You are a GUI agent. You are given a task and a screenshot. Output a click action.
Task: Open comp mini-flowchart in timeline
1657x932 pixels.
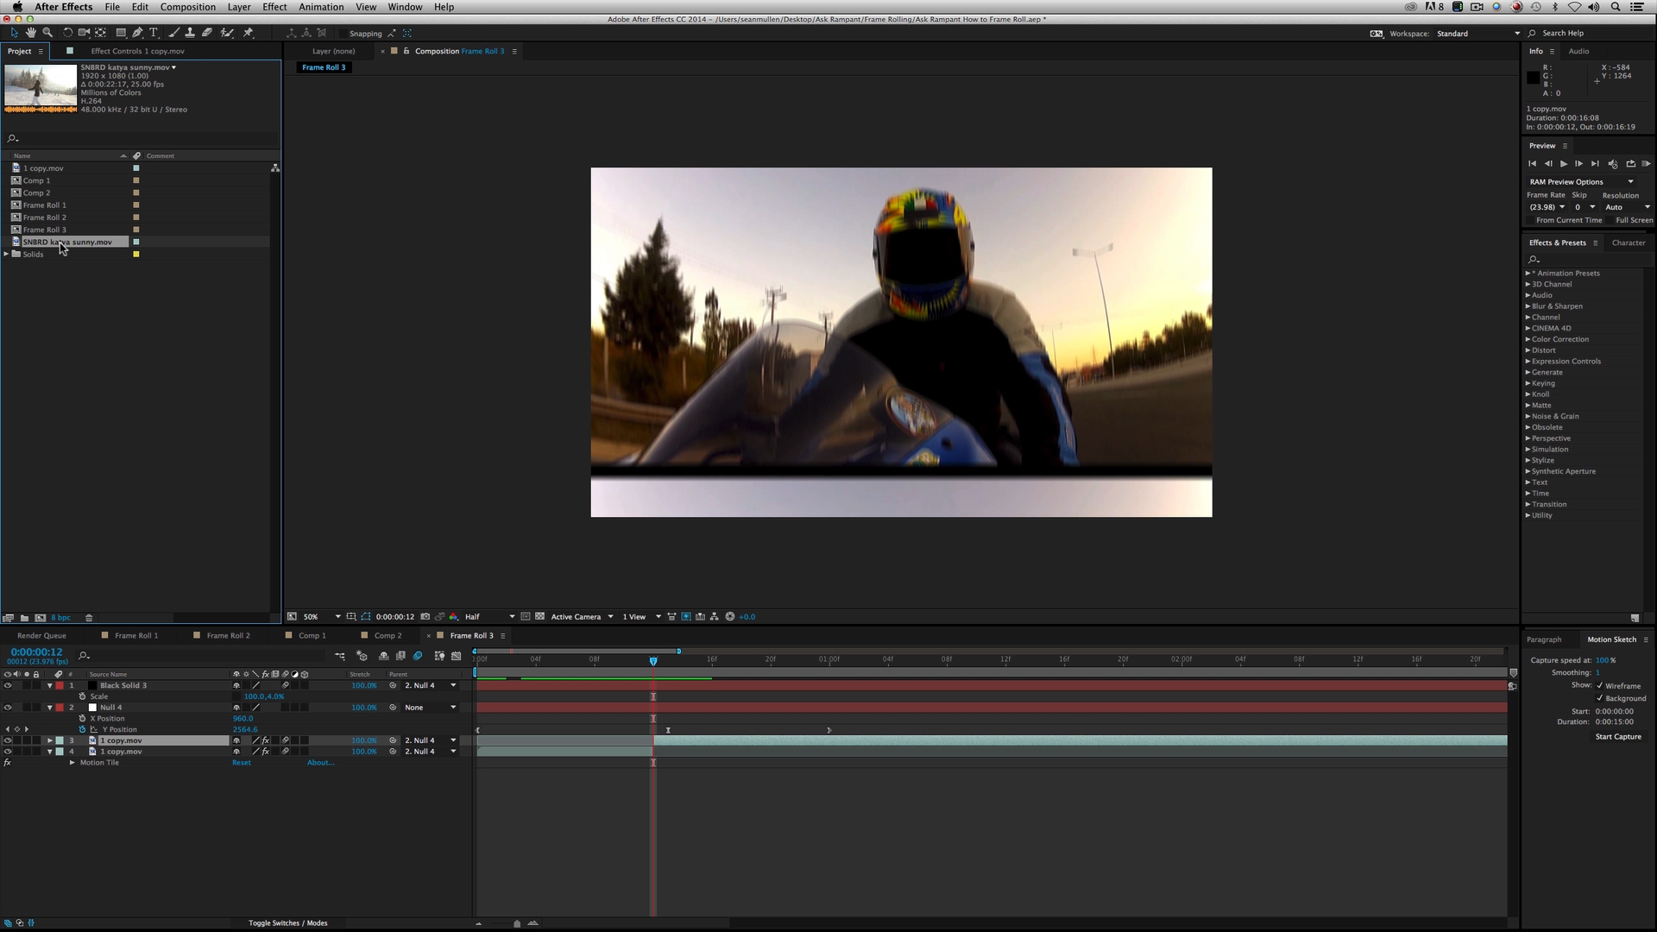[x=340, y=656]
